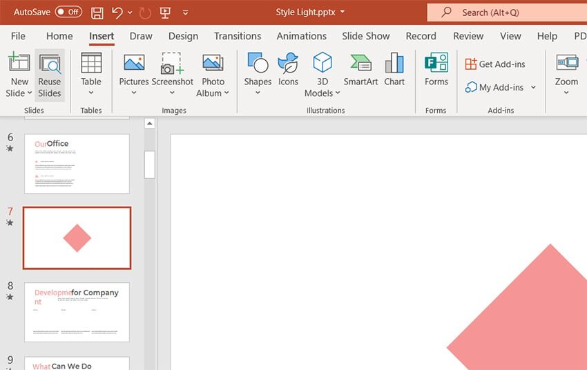
Task: Click the Reuse Slides button
Action: [x=50, y=75]
